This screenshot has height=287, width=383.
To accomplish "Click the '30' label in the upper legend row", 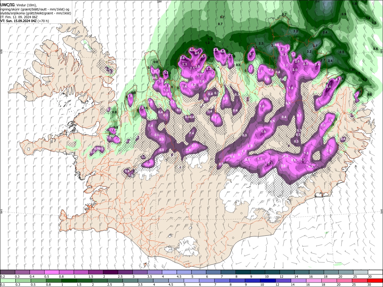I will tap(370, 277).
